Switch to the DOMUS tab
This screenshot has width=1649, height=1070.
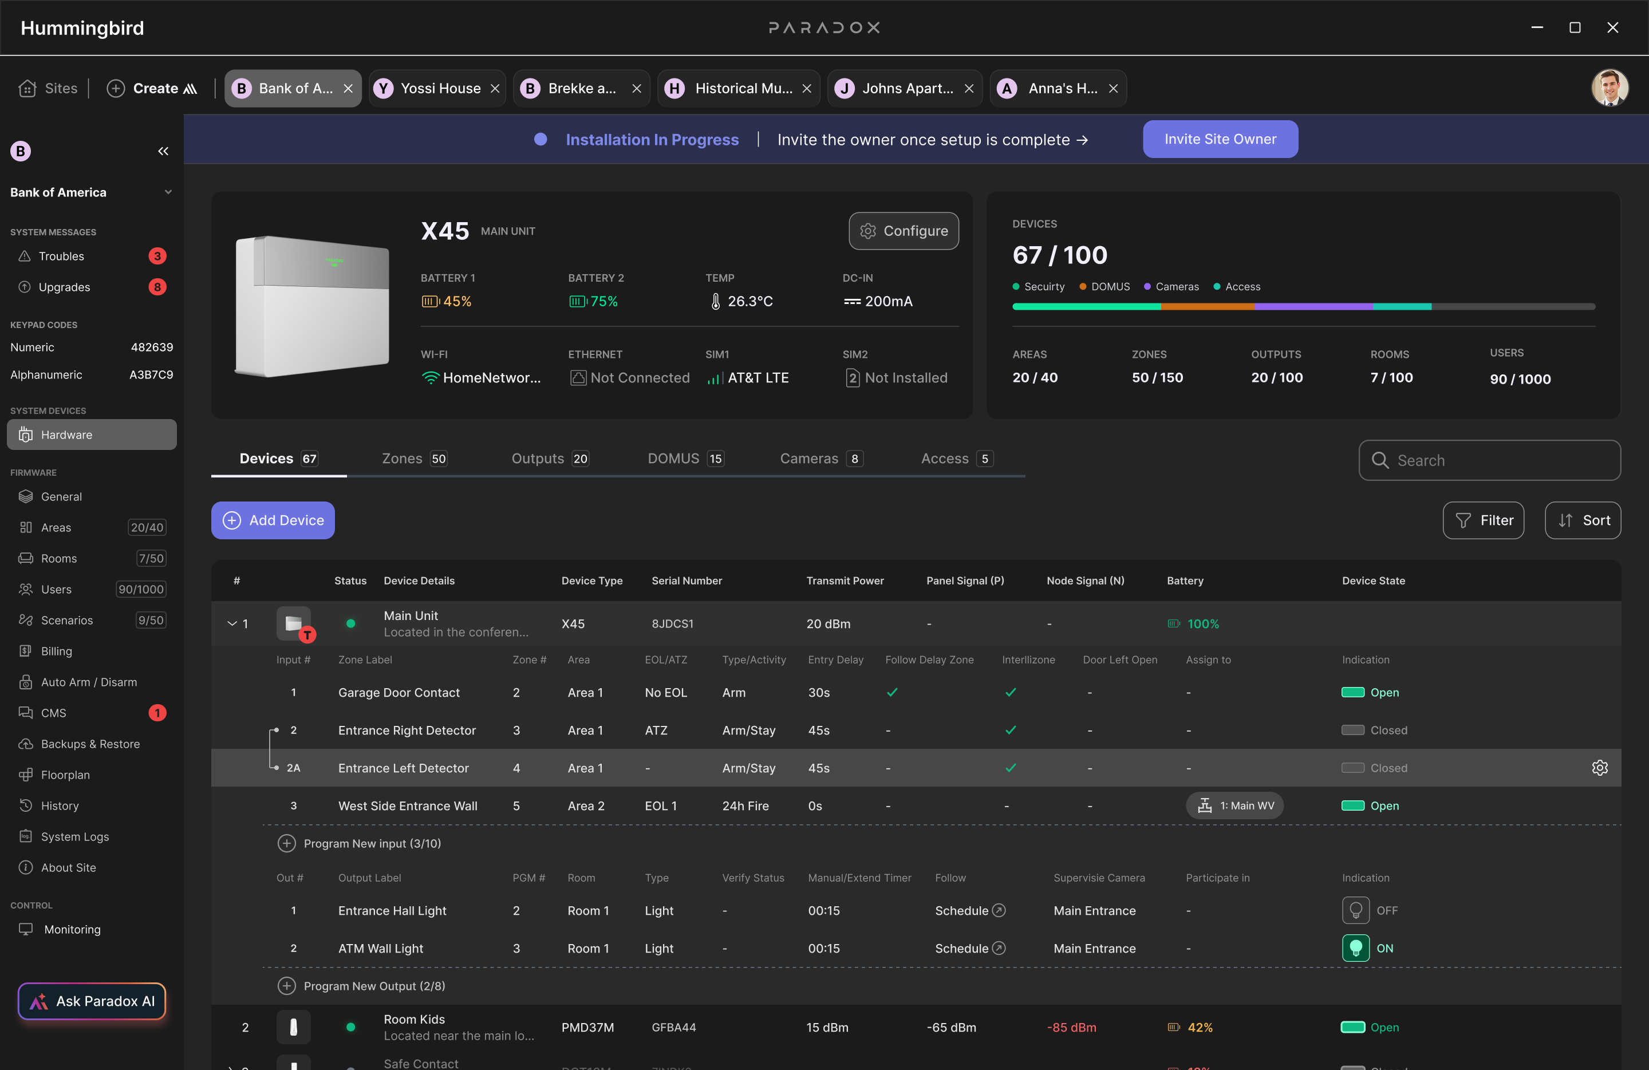pos(686,459)
